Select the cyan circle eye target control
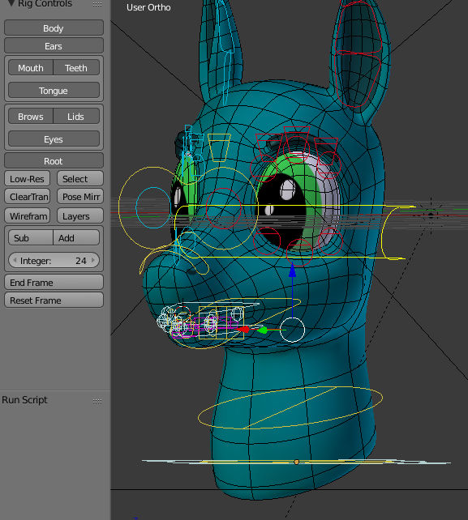Image resolution: width=468 pixels, height=520 pixels. click(153, 207)
